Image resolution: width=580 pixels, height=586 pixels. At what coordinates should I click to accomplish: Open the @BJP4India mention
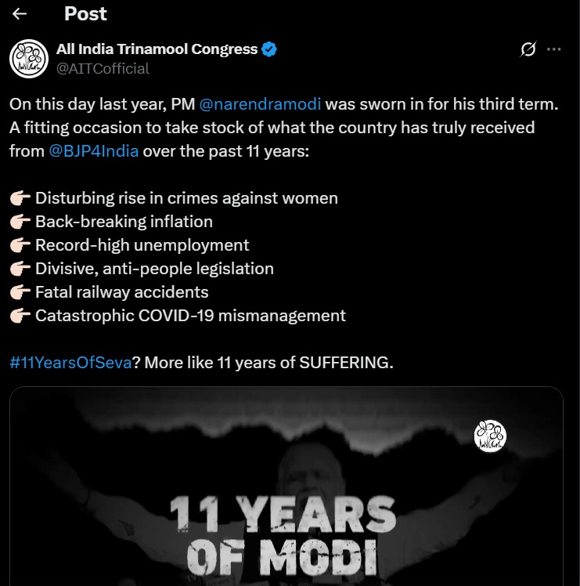click(x=94, y=150)
